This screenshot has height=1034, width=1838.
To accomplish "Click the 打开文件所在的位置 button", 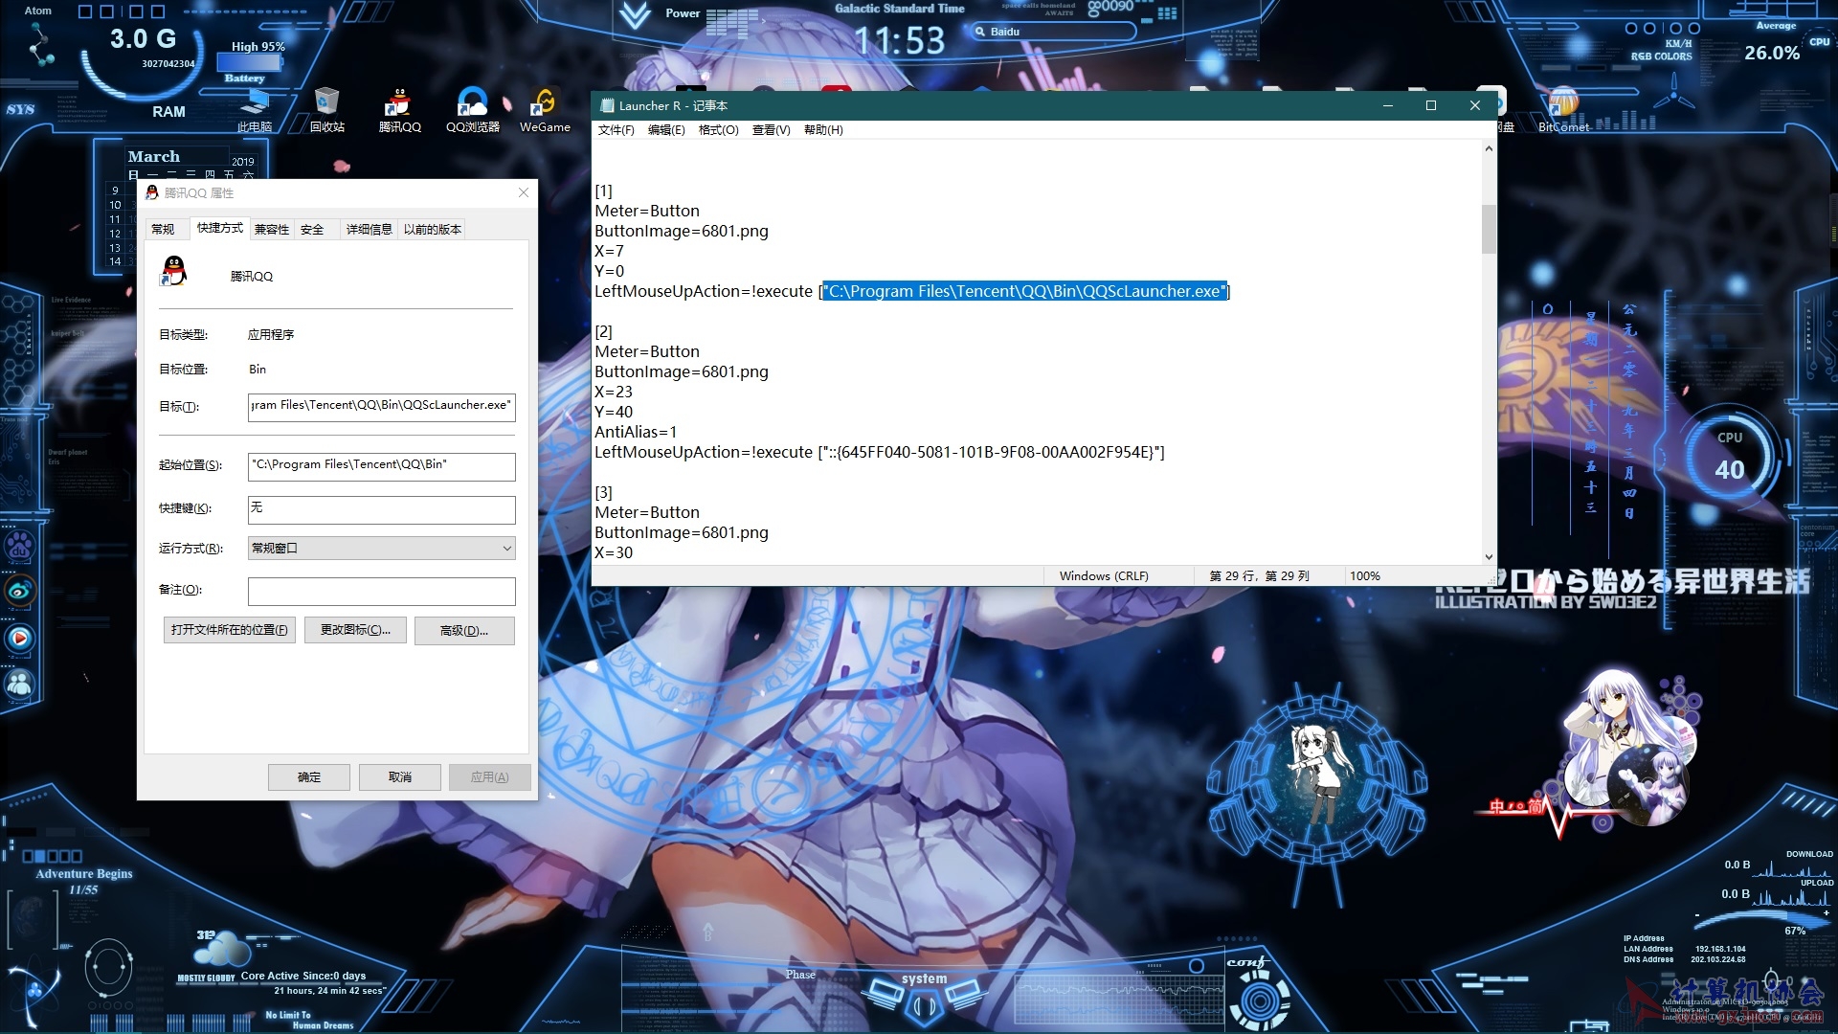I will (x=229, y=630).
